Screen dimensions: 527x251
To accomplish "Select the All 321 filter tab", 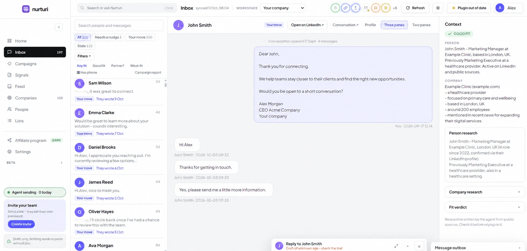I will (83, 37).
